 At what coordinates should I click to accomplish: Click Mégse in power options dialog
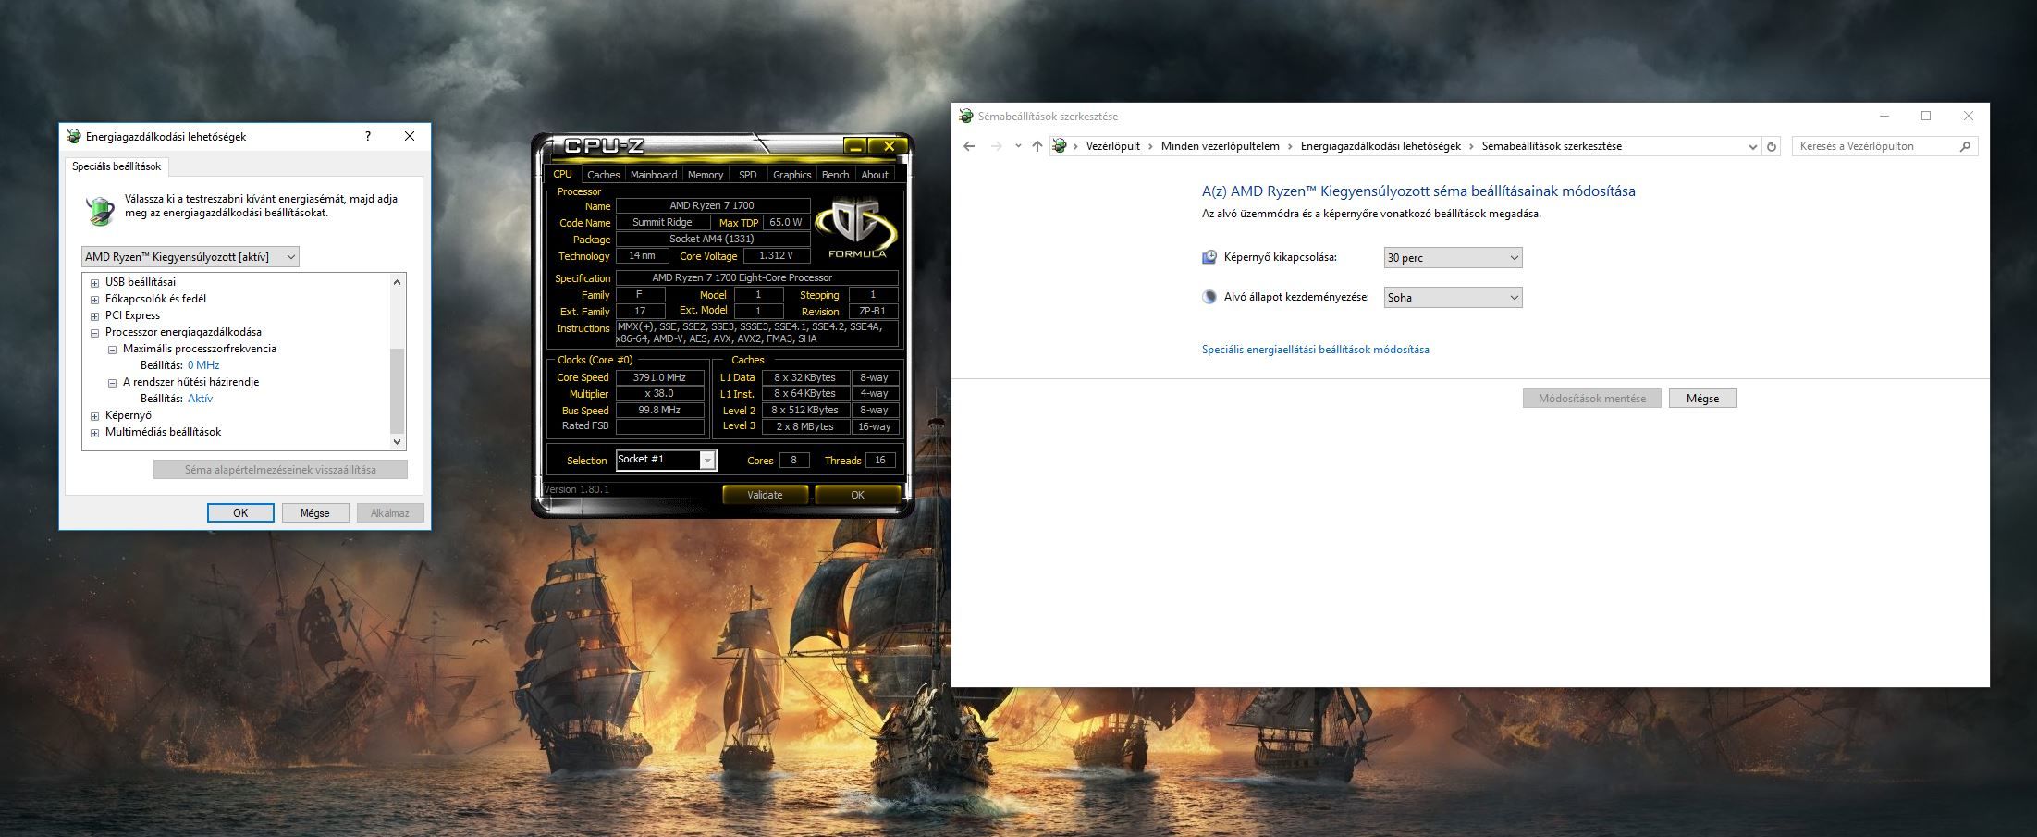pos(314,513)
